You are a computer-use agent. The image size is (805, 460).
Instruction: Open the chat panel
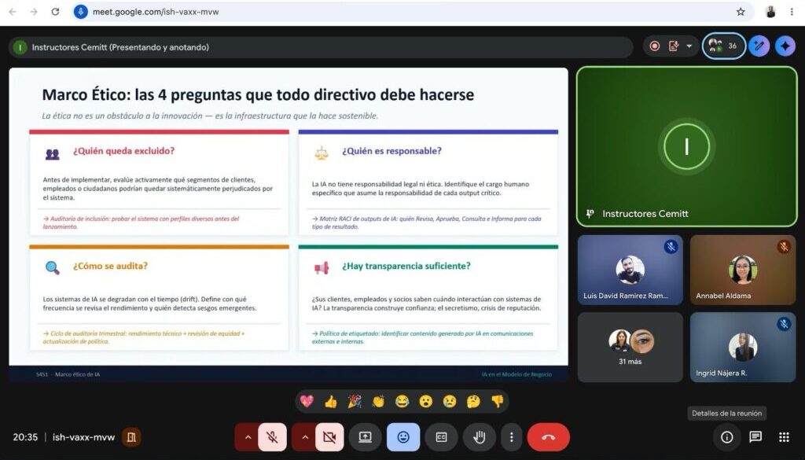click(x=755, y=437)
